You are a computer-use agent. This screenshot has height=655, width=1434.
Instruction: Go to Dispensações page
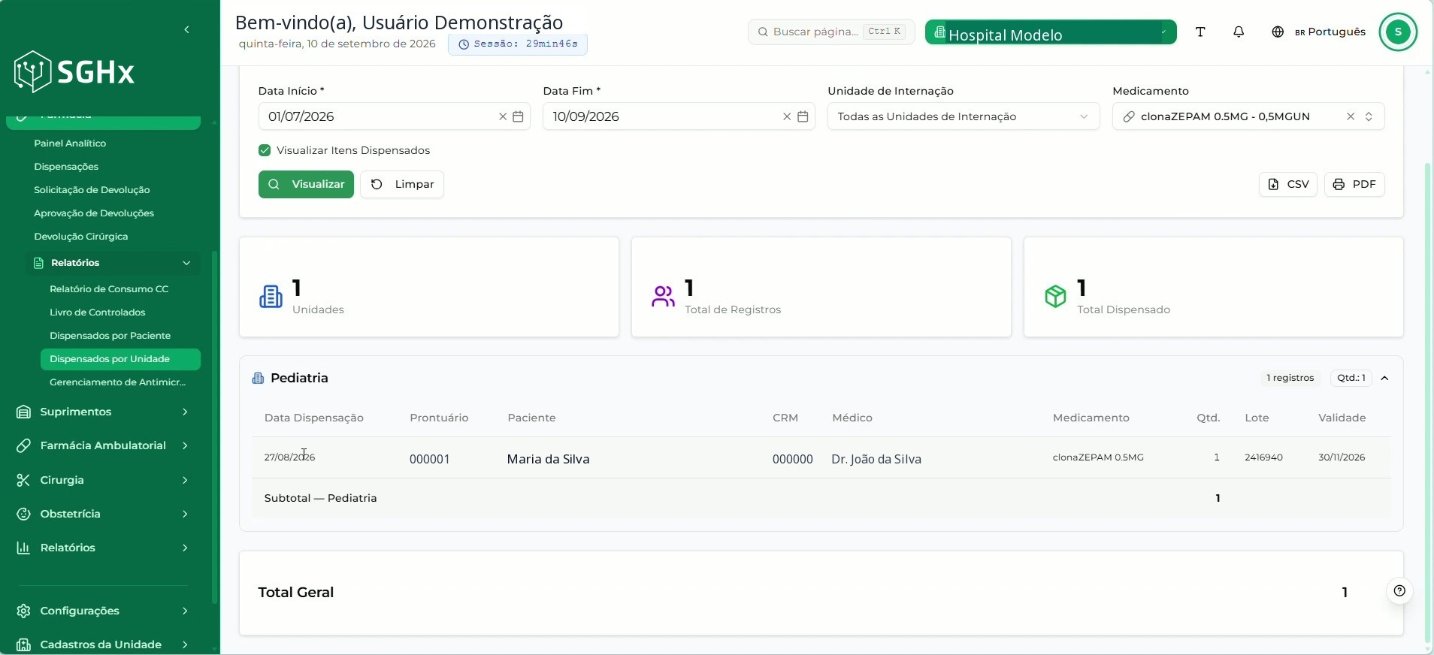click(66, 167)
